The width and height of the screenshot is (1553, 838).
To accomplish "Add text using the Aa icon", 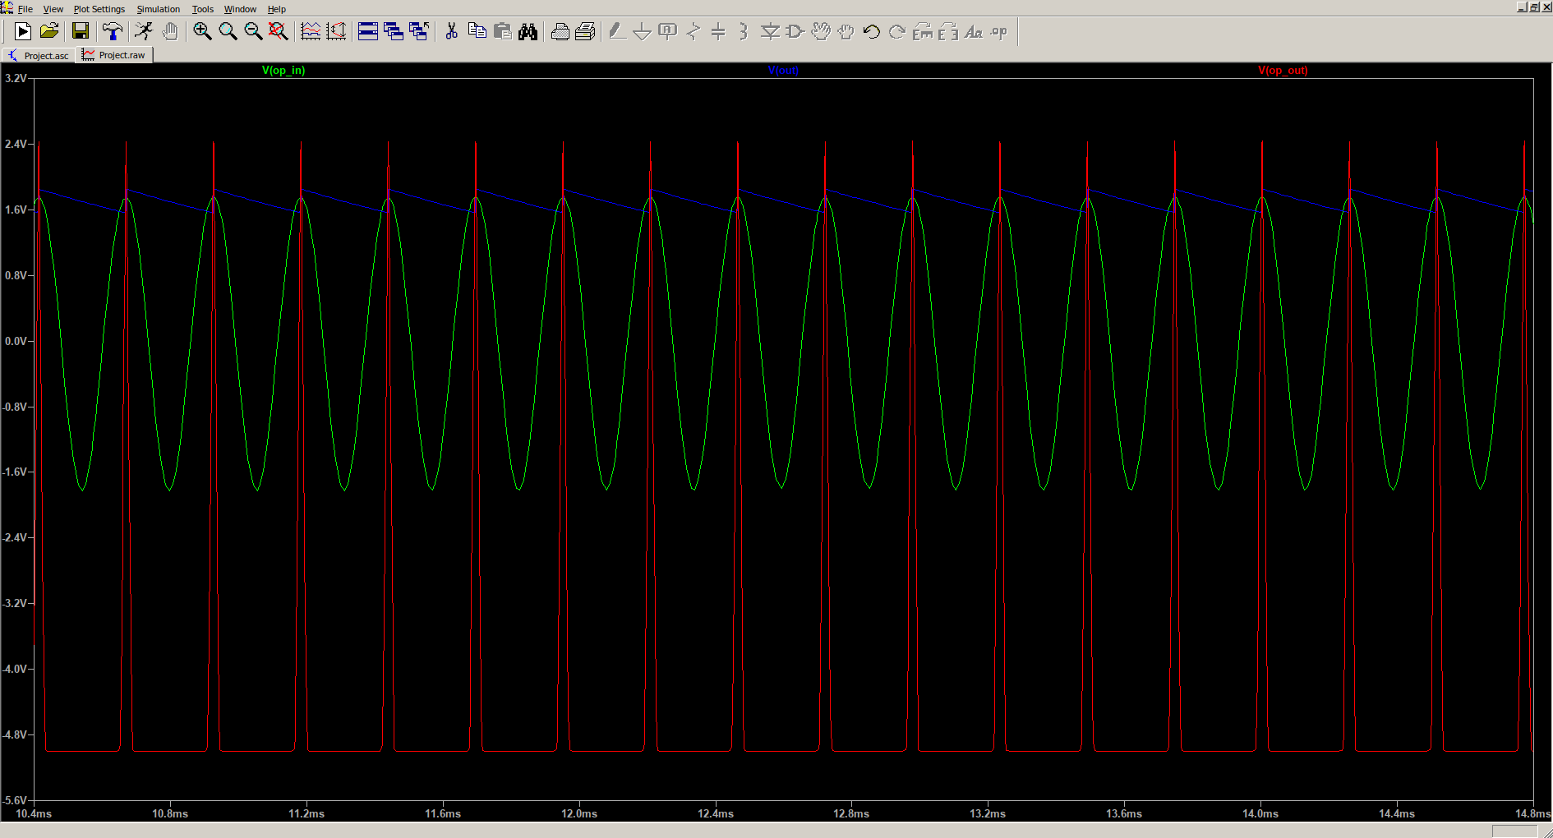I will 975,31.
